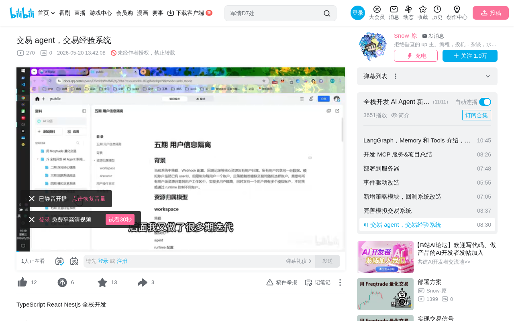
Task: Click the play count icon 270
Action: [20, 53]
